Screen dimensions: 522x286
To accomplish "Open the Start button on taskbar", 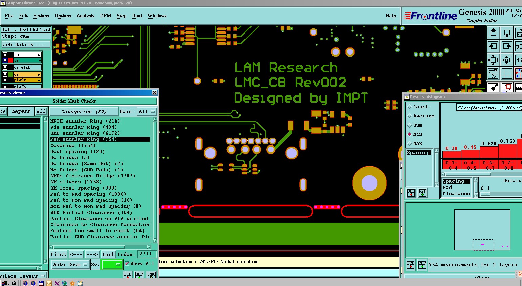I will click(x=9, y=283).
